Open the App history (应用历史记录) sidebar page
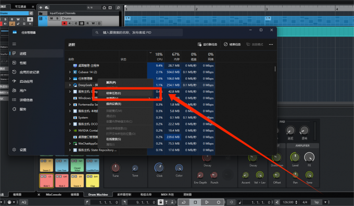354x206 pixels. click(37, 72)
